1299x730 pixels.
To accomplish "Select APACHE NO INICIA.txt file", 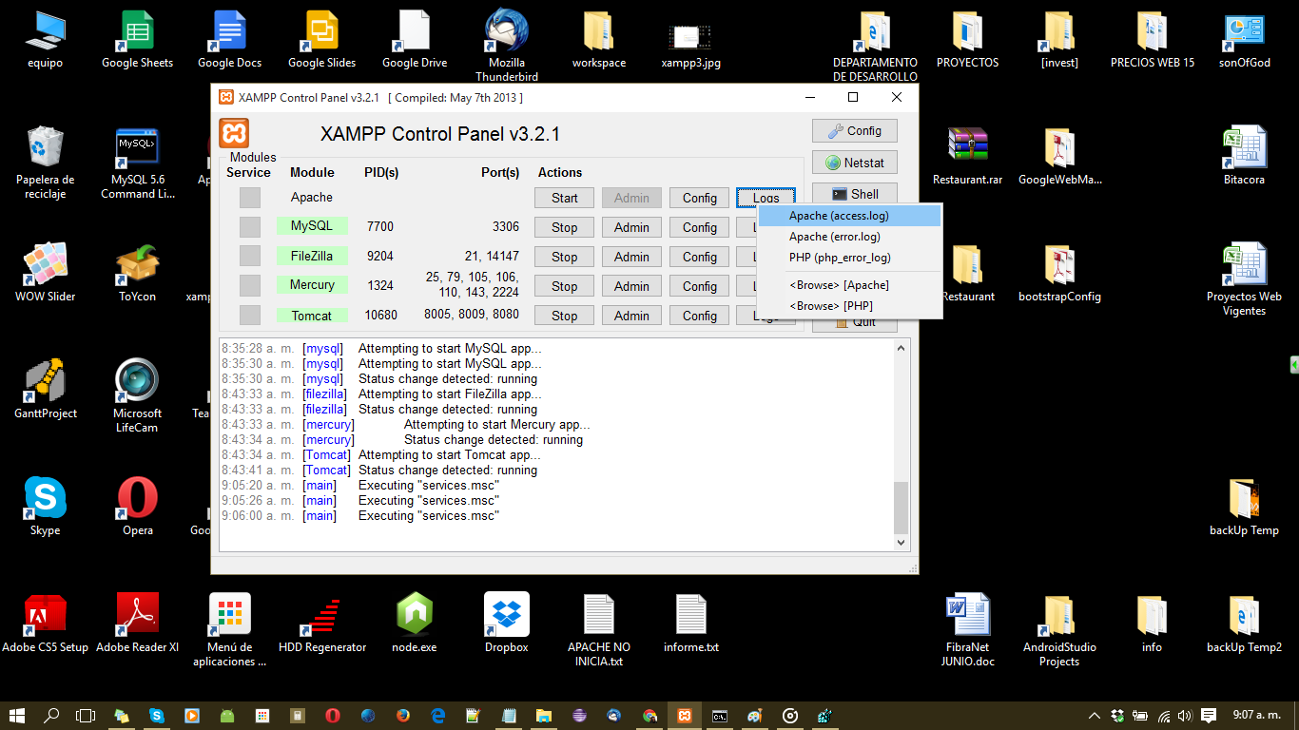I will [599, 630].
